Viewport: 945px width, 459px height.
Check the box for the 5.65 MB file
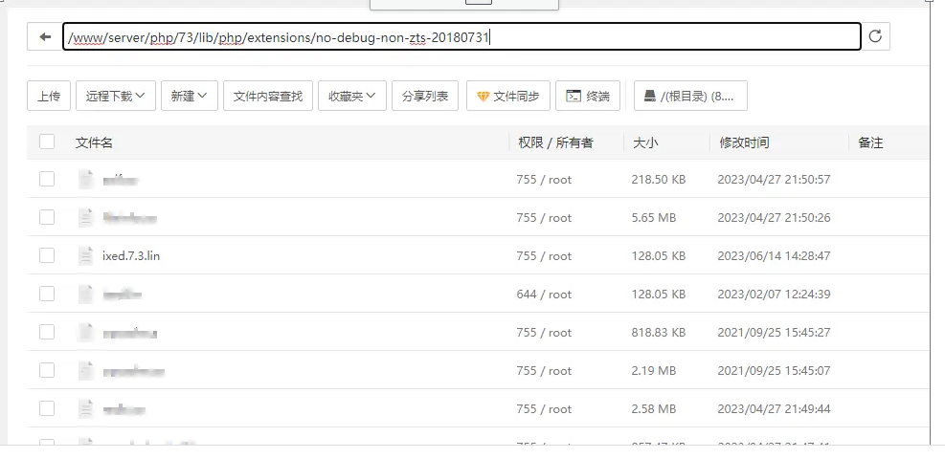point(47,217)
